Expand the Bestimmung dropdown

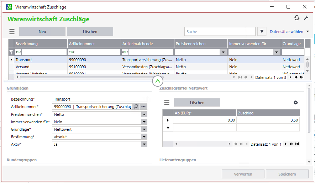point(144,137)
